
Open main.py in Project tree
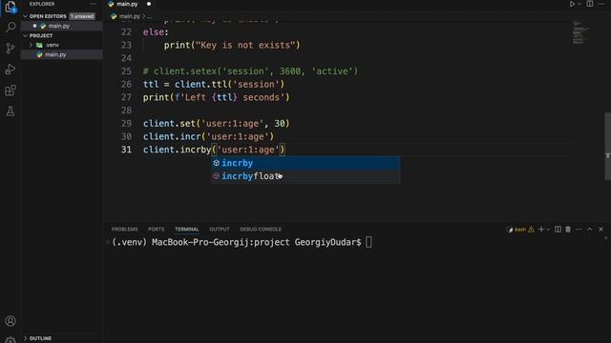[55, 55]
